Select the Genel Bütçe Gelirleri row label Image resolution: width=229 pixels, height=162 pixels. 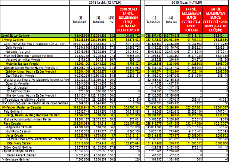coord(15,33)
